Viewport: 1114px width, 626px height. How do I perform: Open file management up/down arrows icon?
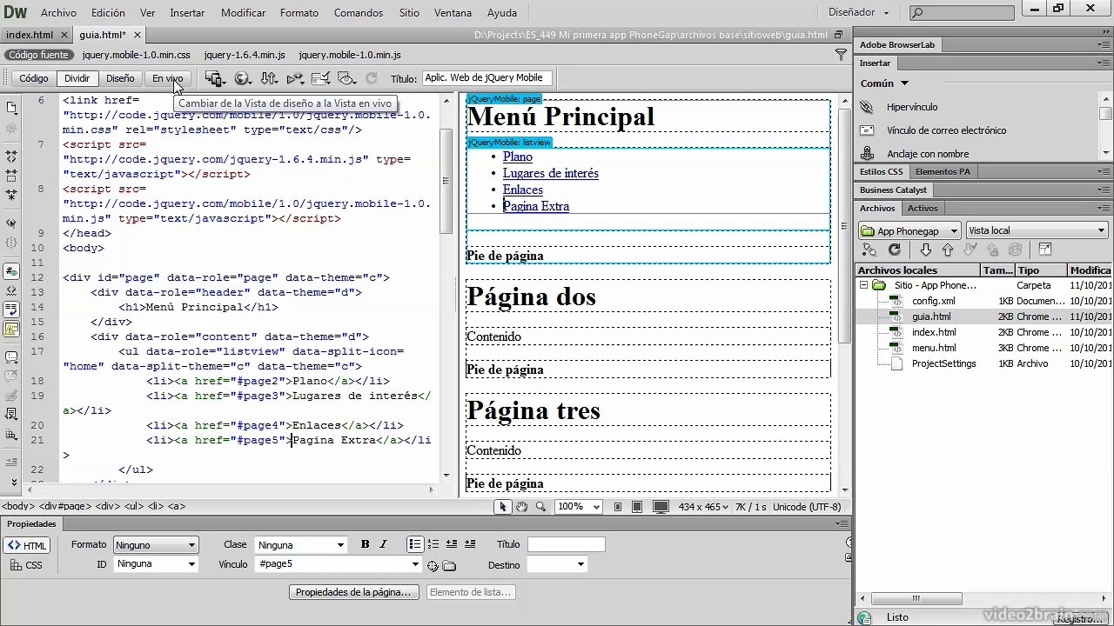click(269, 78)
